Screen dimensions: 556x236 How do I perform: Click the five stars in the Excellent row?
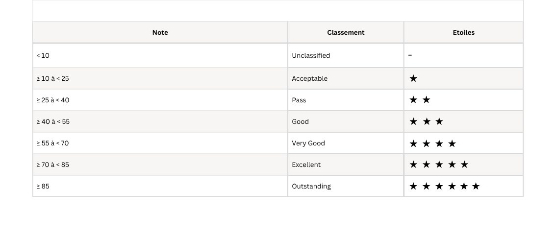[439, 165]
